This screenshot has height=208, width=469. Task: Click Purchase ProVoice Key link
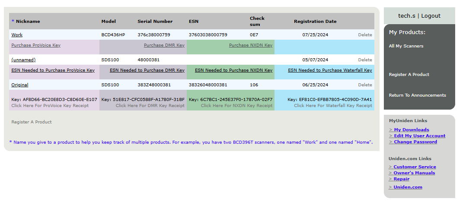pos(36,45)
